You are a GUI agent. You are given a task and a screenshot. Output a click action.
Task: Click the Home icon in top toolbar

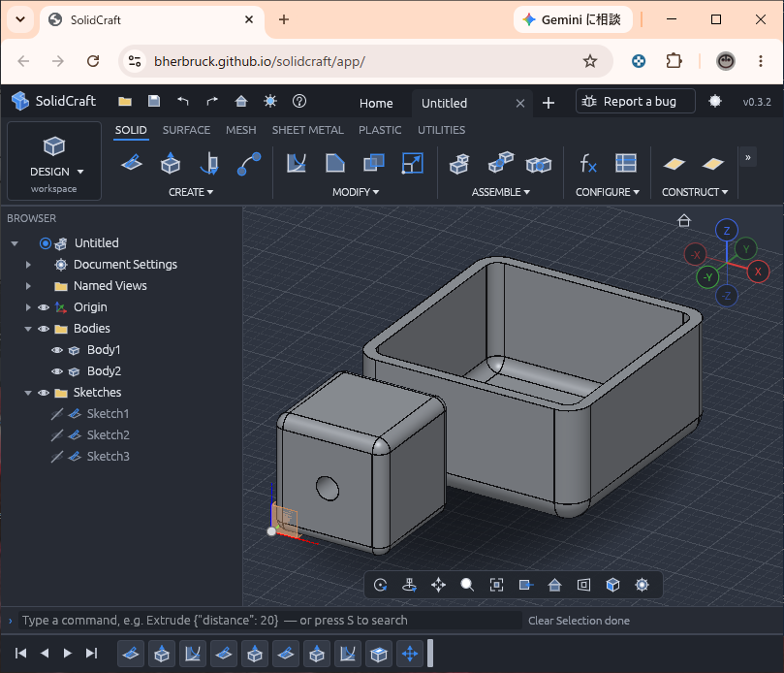[x=241, y=102]
